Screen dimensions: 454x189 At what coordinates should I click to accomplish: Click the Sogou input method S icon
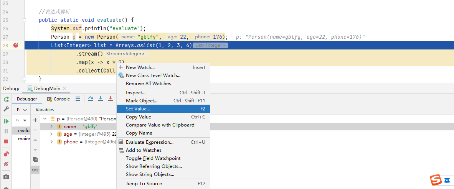[x=435, y=181]
